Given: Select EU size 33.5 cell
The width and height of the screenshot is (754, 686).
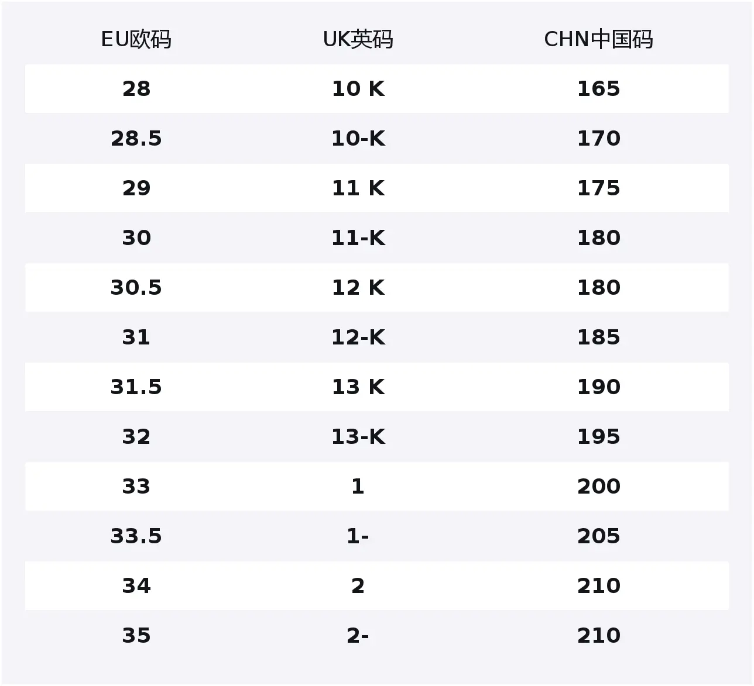Looking at the screenshot, I should point(136,536).
